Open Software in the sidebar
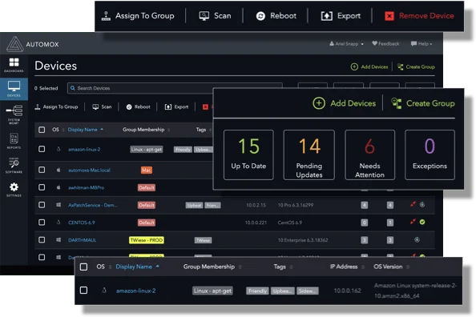Viewport: 476px width, 317px height. click(14, 166)
